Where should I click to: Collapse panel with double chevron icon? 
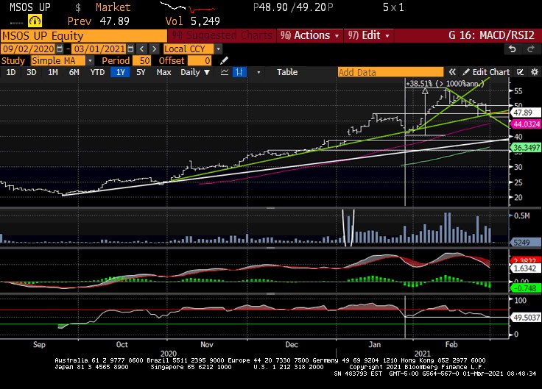(x=451, y=72)
